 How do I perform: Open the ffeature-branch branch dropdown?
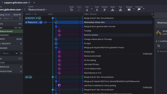coord(38,10)
